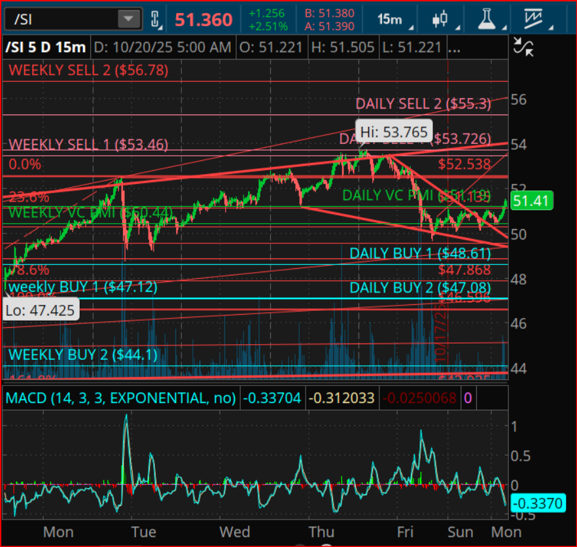The height and width of the screenshot is (547, 577).
Task: Open the symbol link clipboard icon
Action: pyautogui.click(x=156, y=20)
